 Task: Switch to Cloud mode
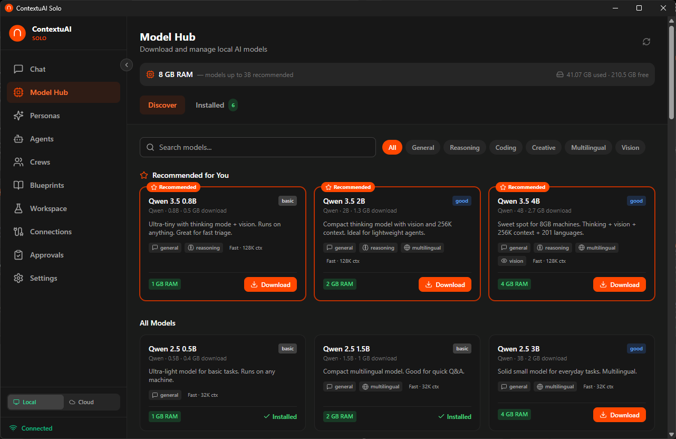[x=92, y=402]
